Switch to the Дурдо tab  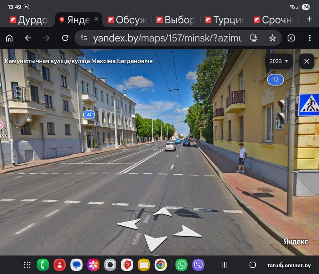pos(29,20)
